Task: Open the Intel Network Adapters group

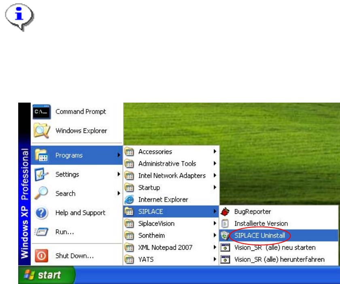Action: [x=171, y=175]
